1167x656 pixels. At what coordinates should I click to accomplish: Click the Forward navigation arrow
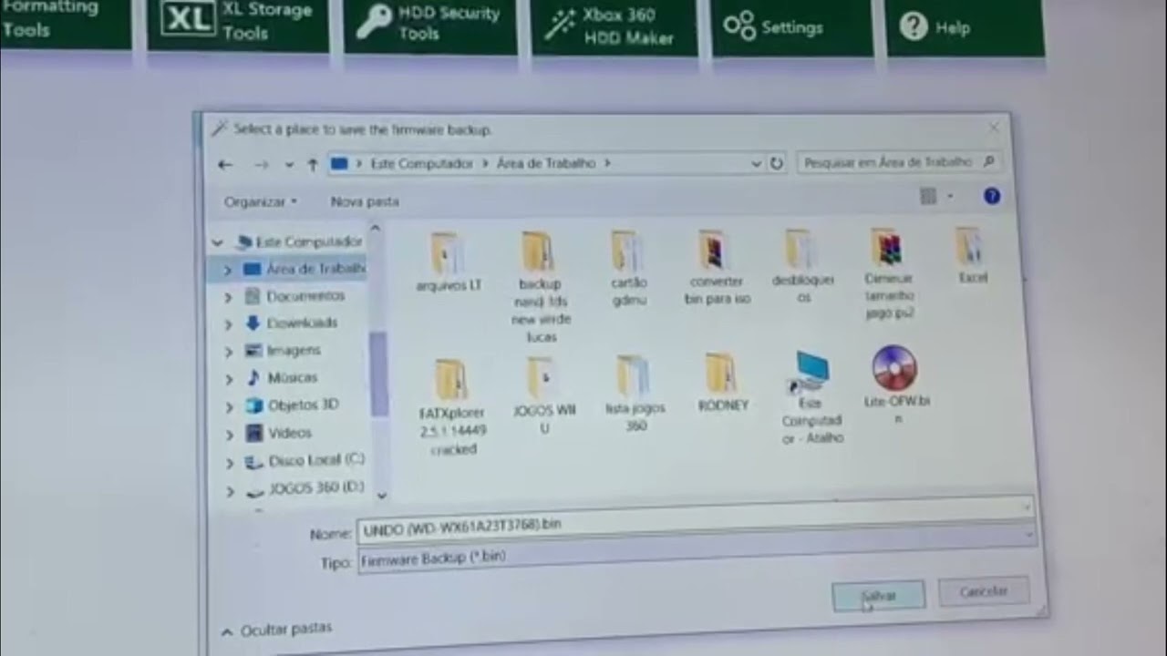point(262,165)
